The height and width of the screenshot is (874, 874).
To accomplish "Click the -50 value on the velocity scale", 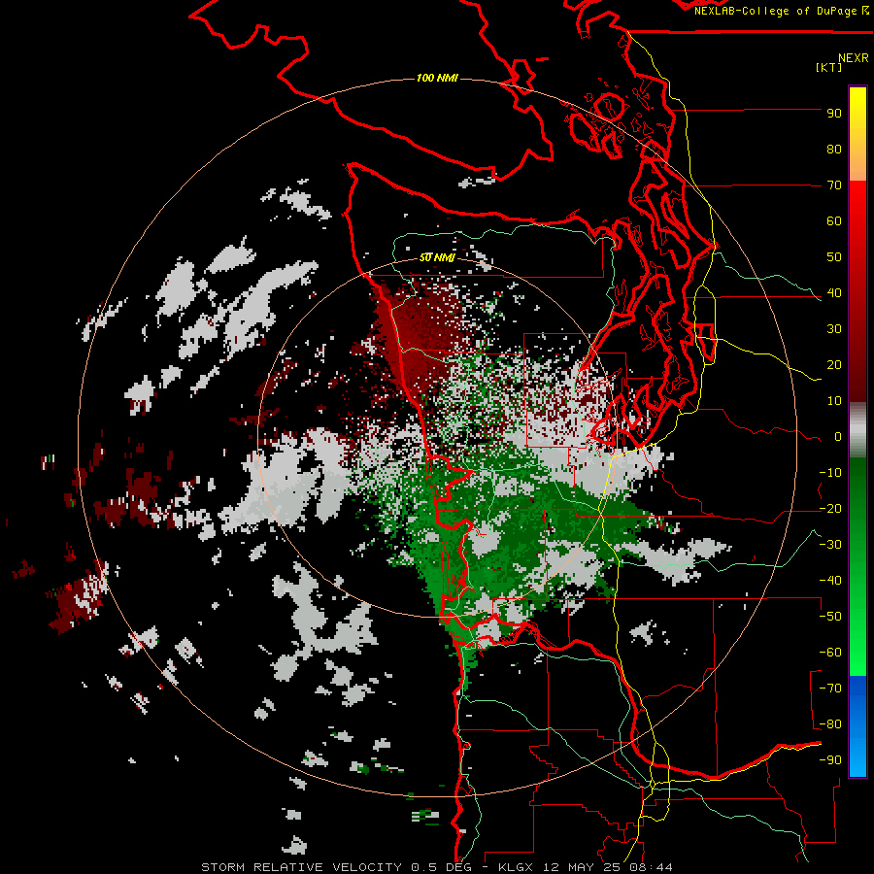I will tap(830, 617).
